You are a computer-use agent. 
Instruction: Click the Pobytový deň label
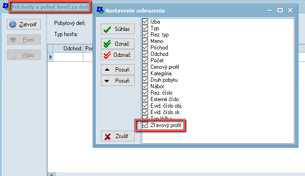pyautogui.click(x=70, y=23)
